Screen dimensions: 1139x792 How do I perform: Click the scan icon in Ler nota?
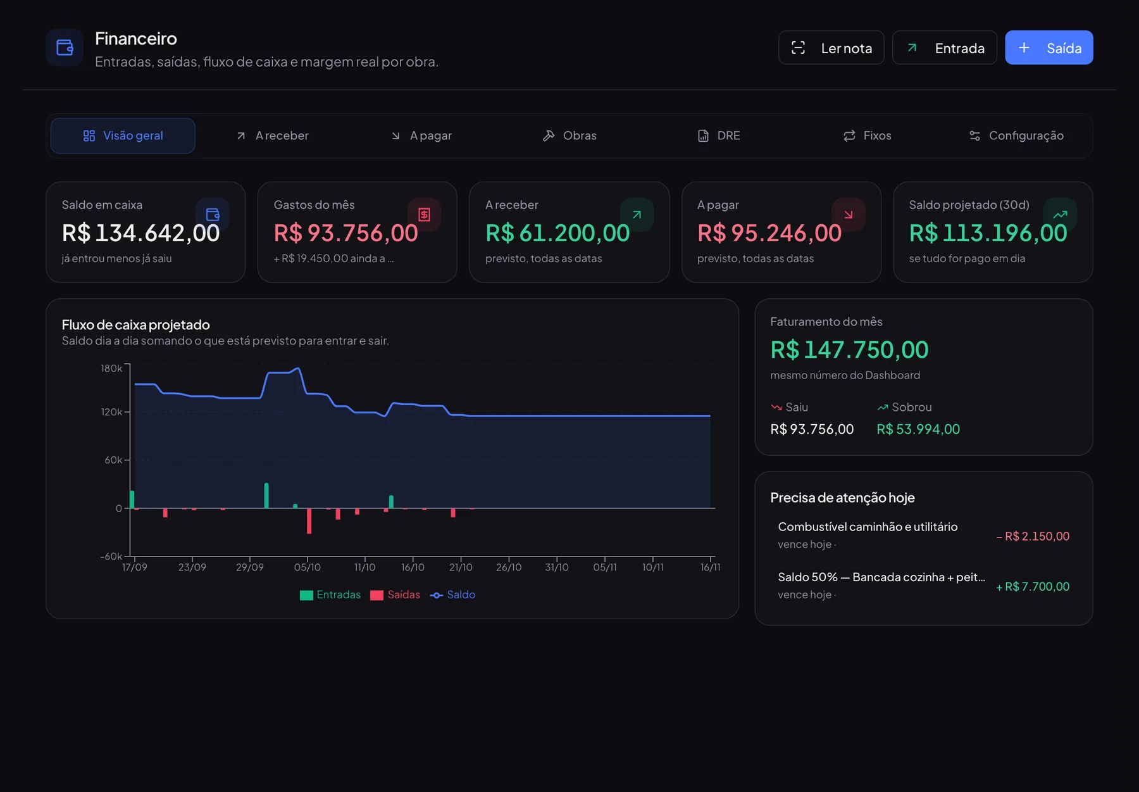click(798, 47)
